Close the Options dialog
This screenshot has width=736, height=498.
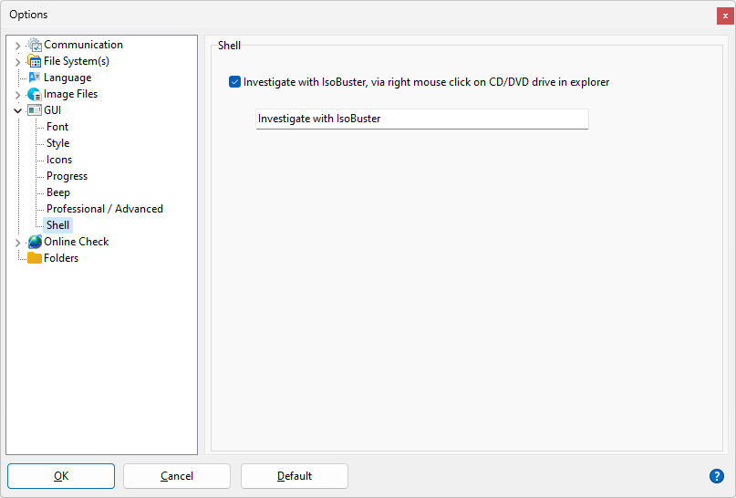click(725, 16)
